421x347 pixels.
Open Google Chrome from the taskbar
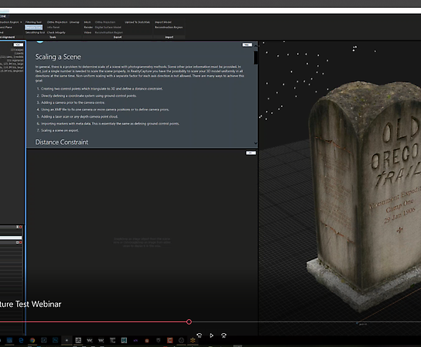[33, 340]
